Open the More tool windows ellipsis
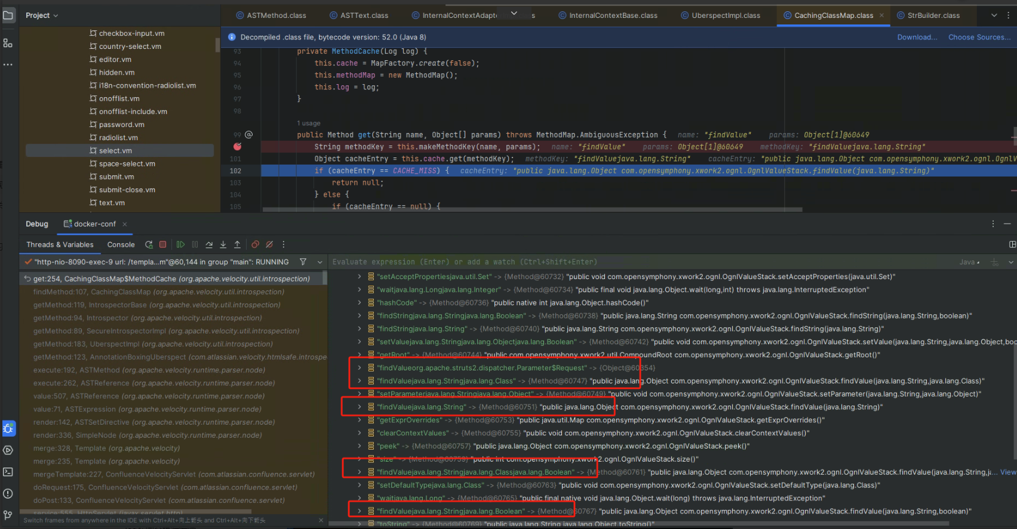Screen dimensions: 1017x529 coord(8,64)
